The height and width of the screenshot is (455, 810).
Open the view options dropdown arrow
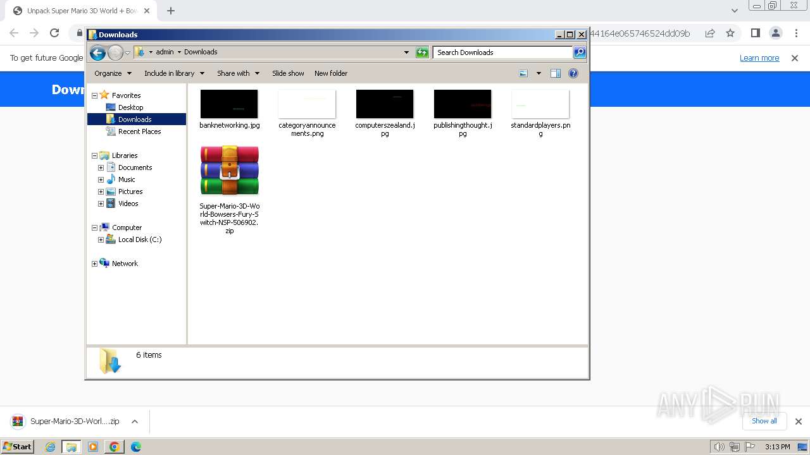539,73
